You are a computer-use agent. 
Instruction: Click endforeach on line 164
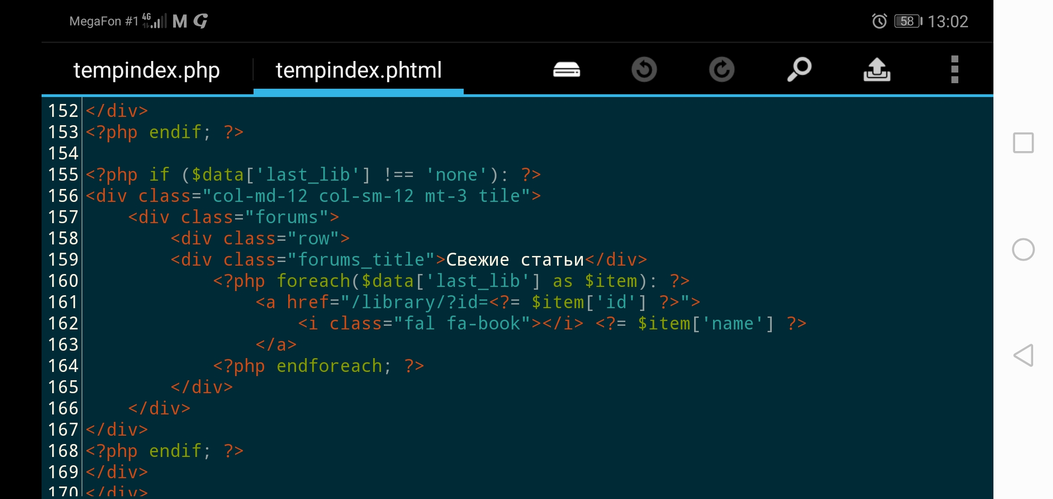[x=329, y=366]
